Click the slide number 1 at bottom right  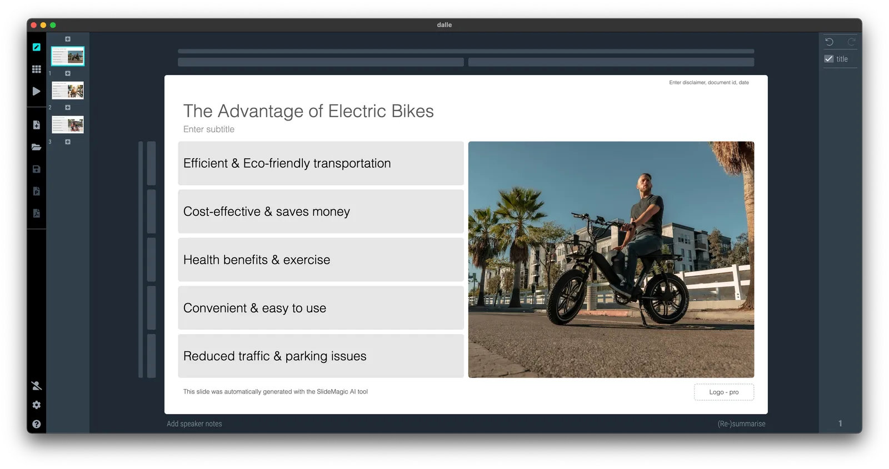click(x=840, y=423)
